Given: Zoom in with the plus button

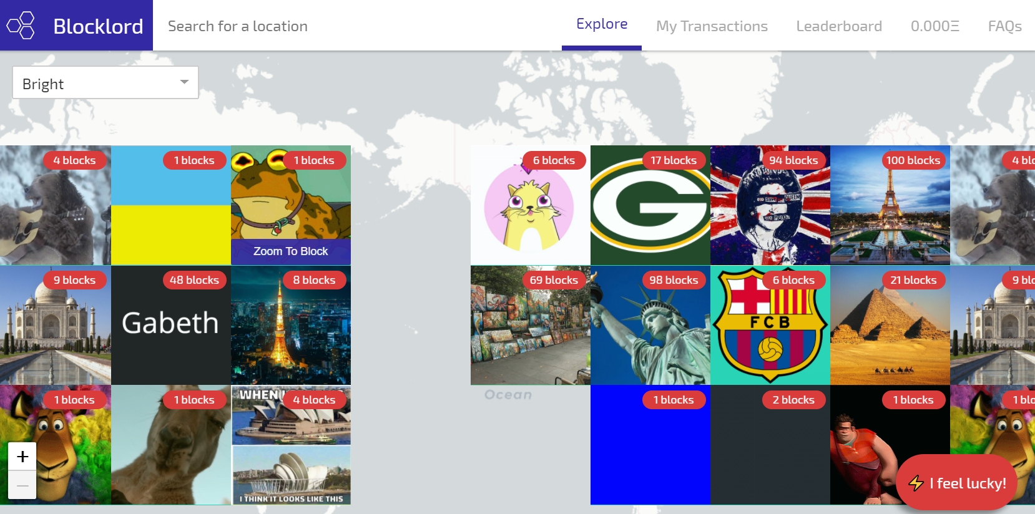Looking at the screenshot, I should click(x=22, y=457).
